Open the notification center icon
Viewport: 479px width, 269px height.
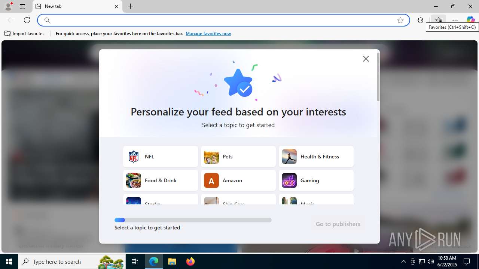click(467, 262)
